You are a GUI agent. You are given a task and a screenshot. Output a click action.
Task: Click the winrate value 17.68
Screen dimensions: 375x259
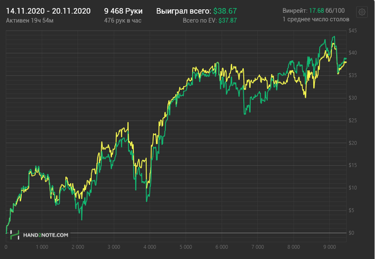317,11
